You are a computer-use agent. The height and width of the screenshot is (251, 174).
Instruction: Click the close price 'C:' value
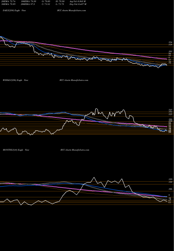tap(47, 4)
